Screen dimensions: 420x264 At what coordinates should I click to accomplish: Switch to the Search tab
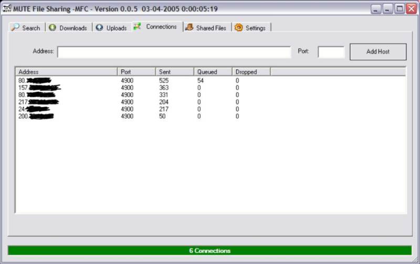coord(27,28)
